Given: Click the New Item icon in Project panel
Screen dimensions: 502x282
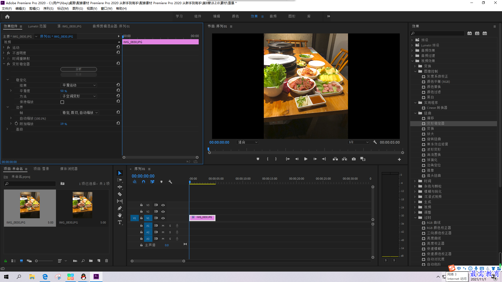Looking at the screenshot, I should click(x=99, y=261).
